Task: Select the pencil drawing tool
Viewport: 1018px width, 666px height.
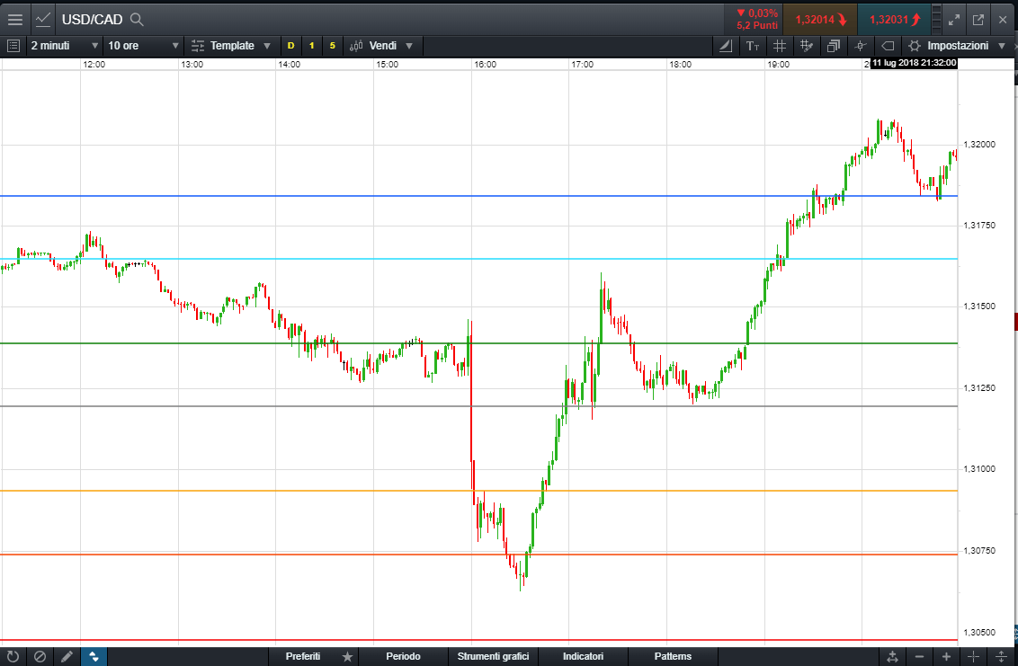Action: (67, 656)
